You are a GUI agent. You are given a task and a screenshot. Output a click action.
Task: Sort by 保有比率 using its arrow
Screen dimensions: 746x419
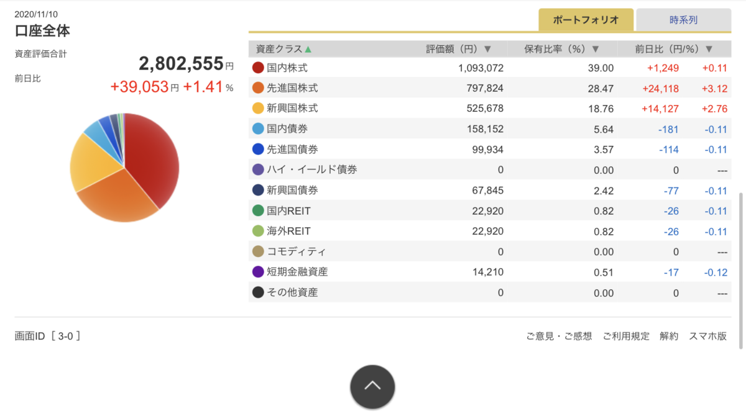[x=596, y=48]
